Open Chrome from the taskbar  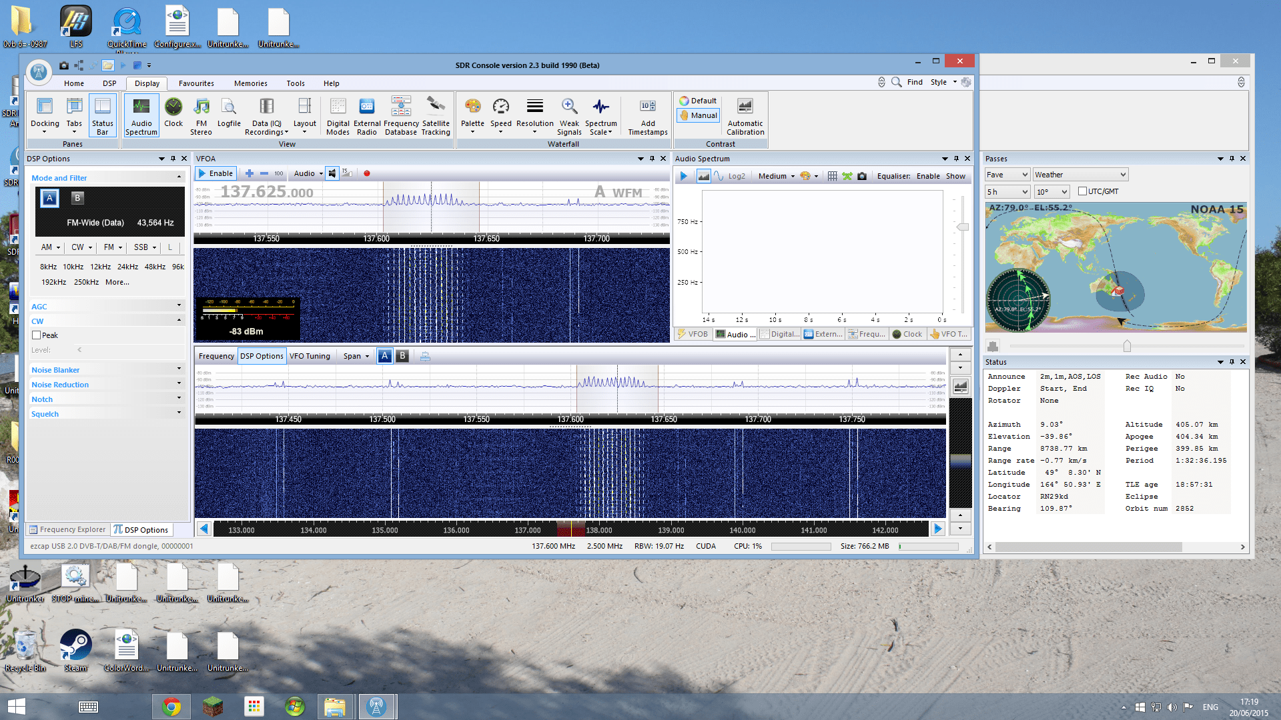pyautogui.click(x=171, y=707)
